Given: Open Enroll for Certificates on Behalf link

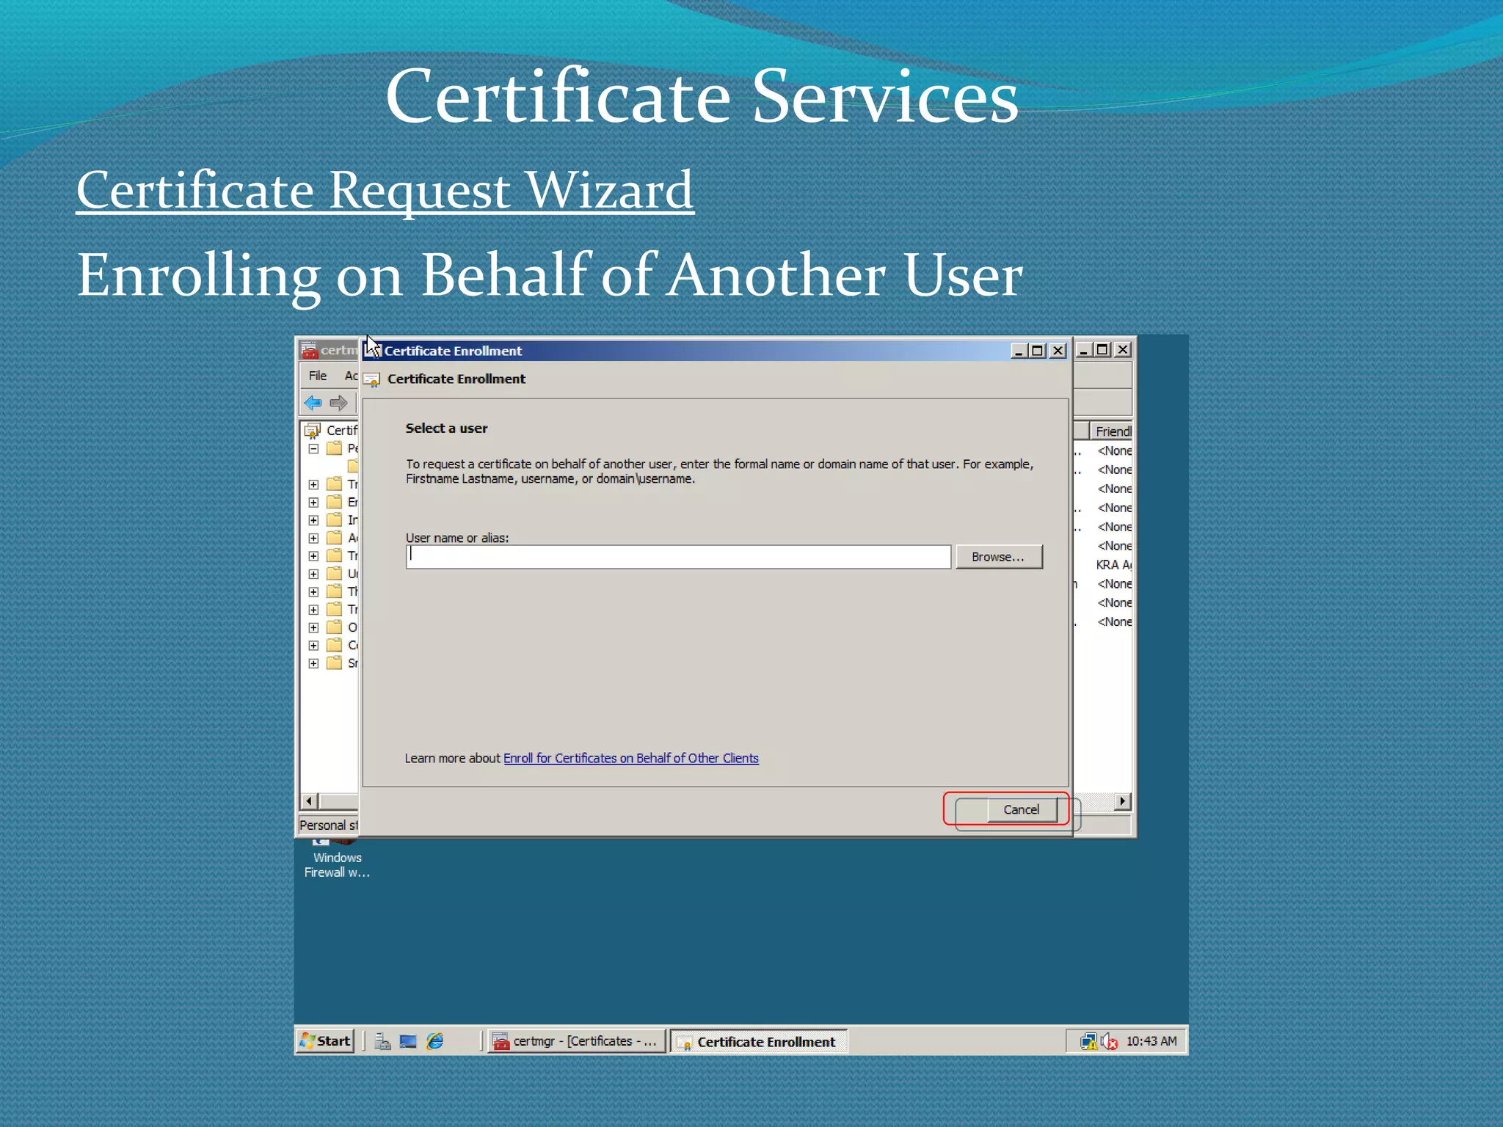Looking at the screenshot, I should point(630,758).
